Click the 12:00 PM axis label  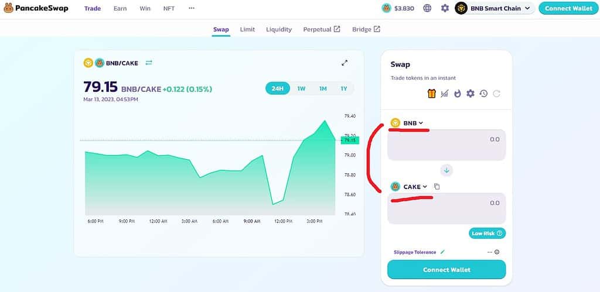(283, 221)
